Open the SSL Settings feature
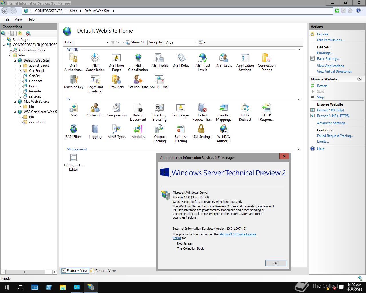Image resolution: width=366 pixels, height=293 pixels. [x=202, y=132]
